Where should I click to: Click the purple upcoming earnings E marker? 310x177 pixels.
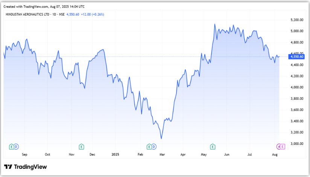coord(283,146)
